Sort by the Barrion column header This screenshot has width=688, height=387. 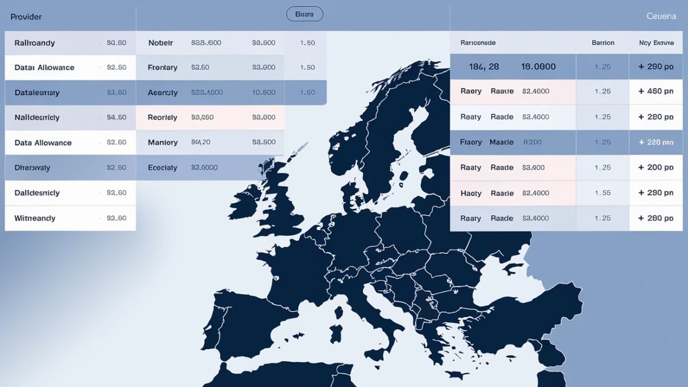pos(603,43)
